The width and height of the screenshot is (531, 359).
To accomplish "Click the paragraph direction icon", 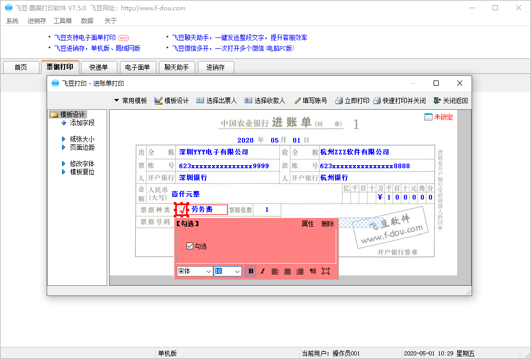I will click(313, 271).
